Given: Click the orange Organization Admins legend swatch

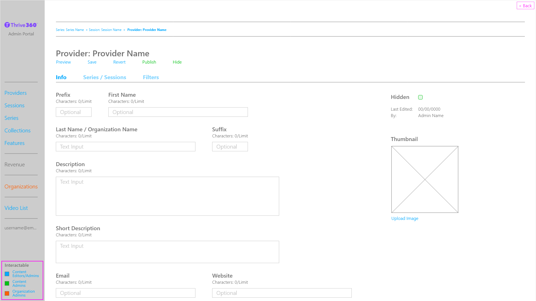Looking at the screenshot, I should point(7,293).
